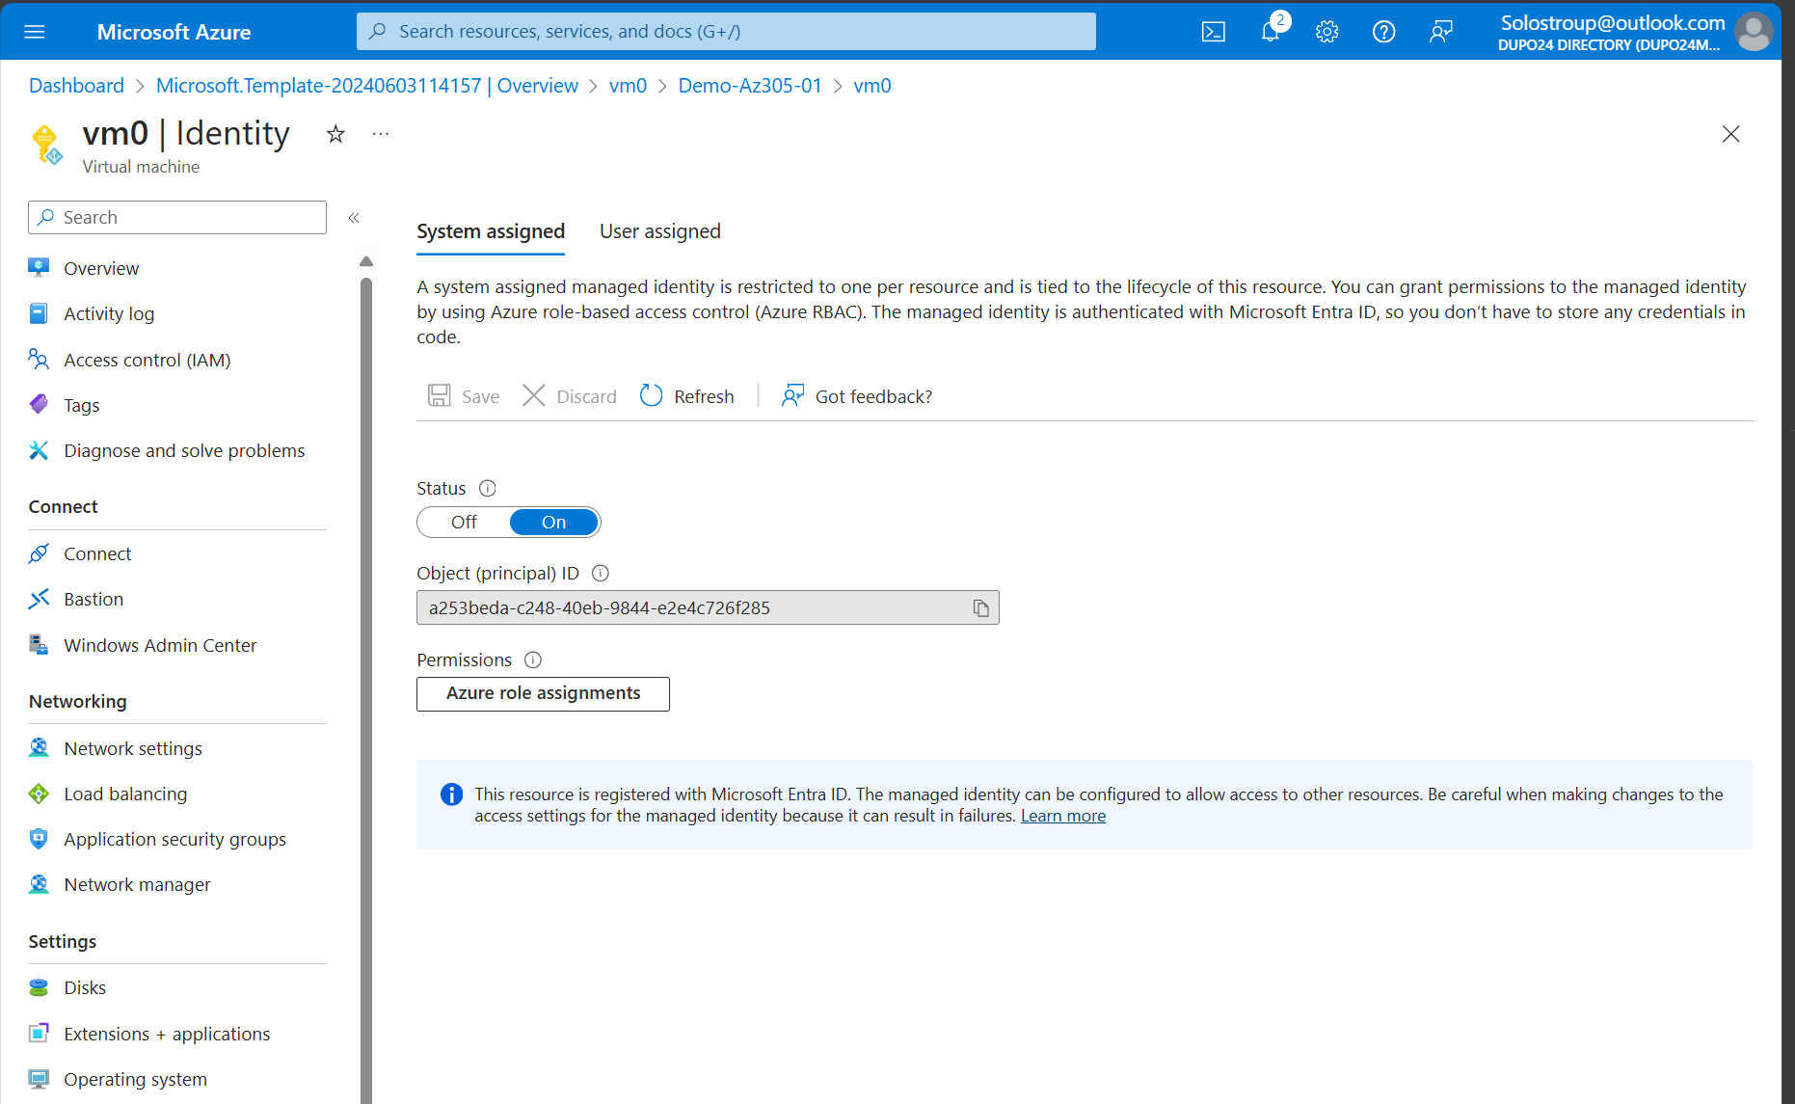Click the Save toolbar button
The height and width of the screenshot is (1104, 1795).
[464, 396]
